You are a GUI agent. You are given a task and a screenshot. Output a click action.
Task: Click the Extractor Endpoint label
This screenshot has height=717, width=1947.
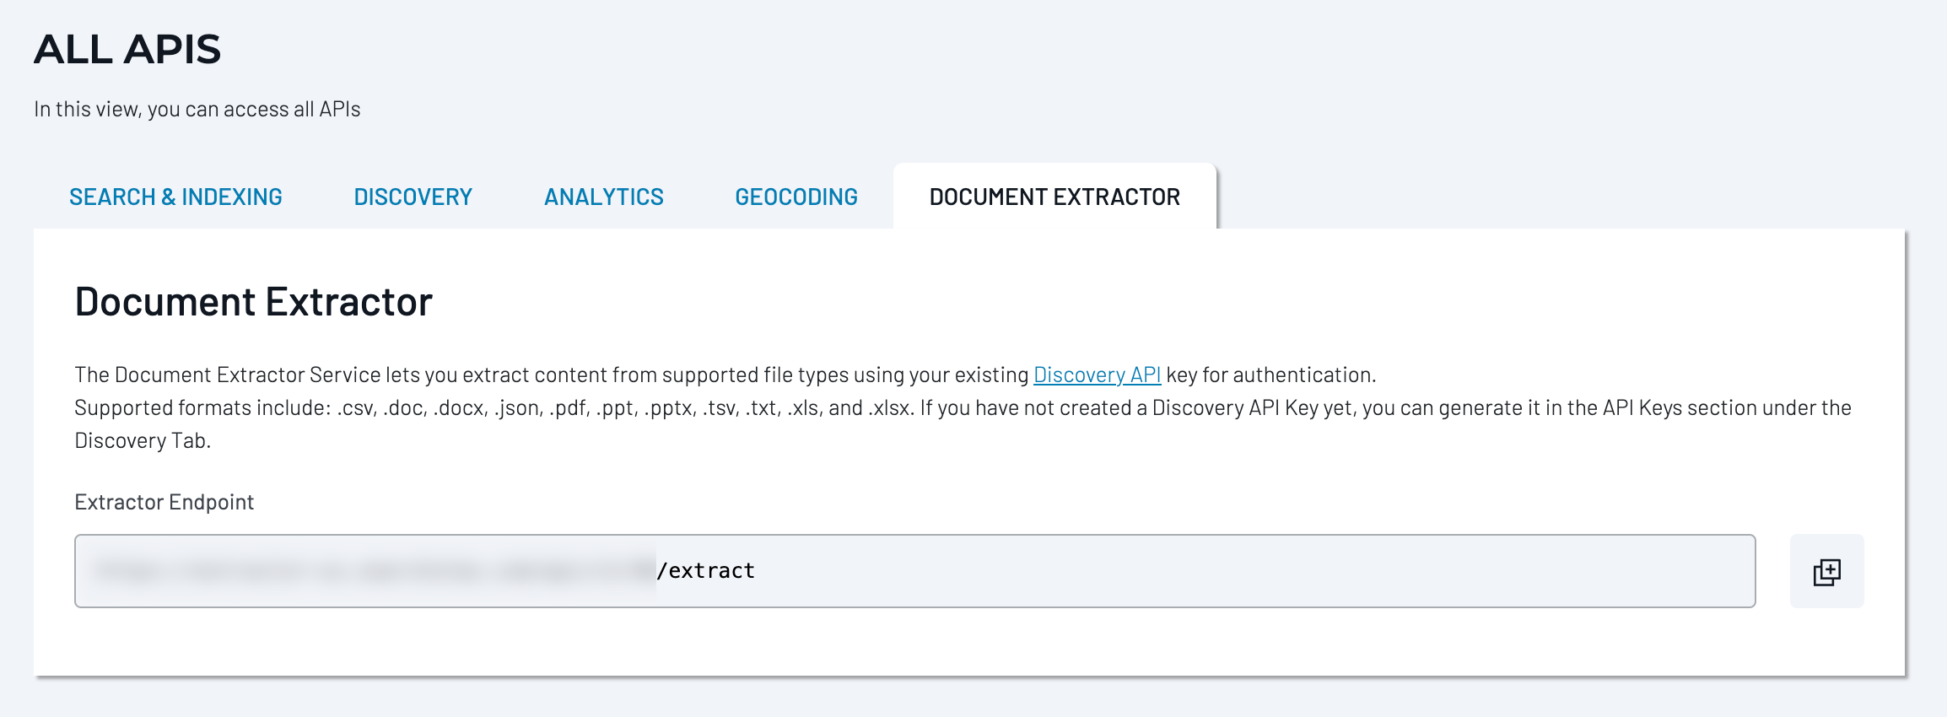click(164, 501)
